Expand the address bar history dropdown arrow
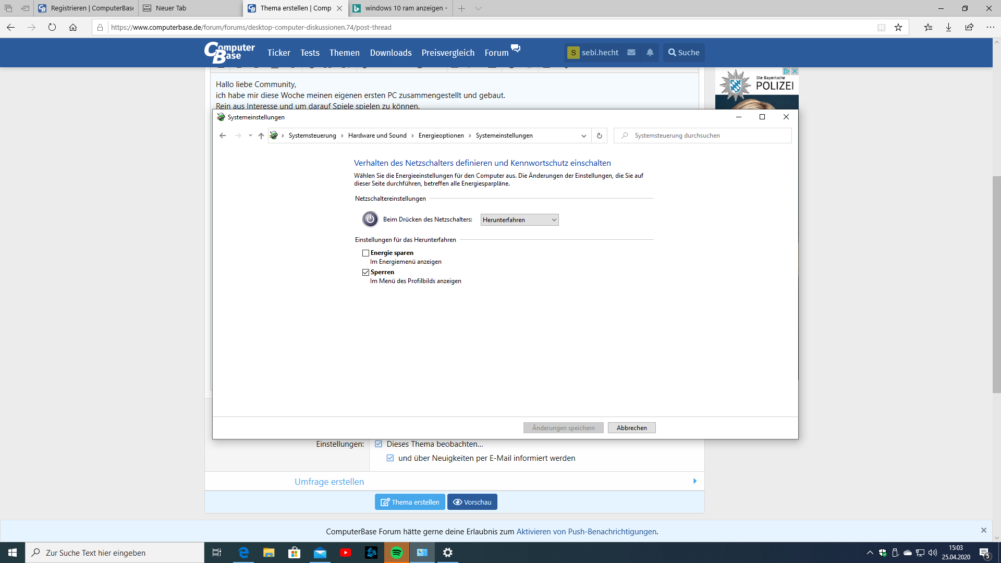The width and height of the screenshot is (1001, 563). coord(584,136)
